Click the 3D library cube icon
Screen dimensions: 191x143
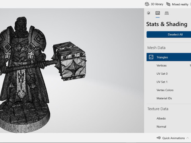(147, 4)
